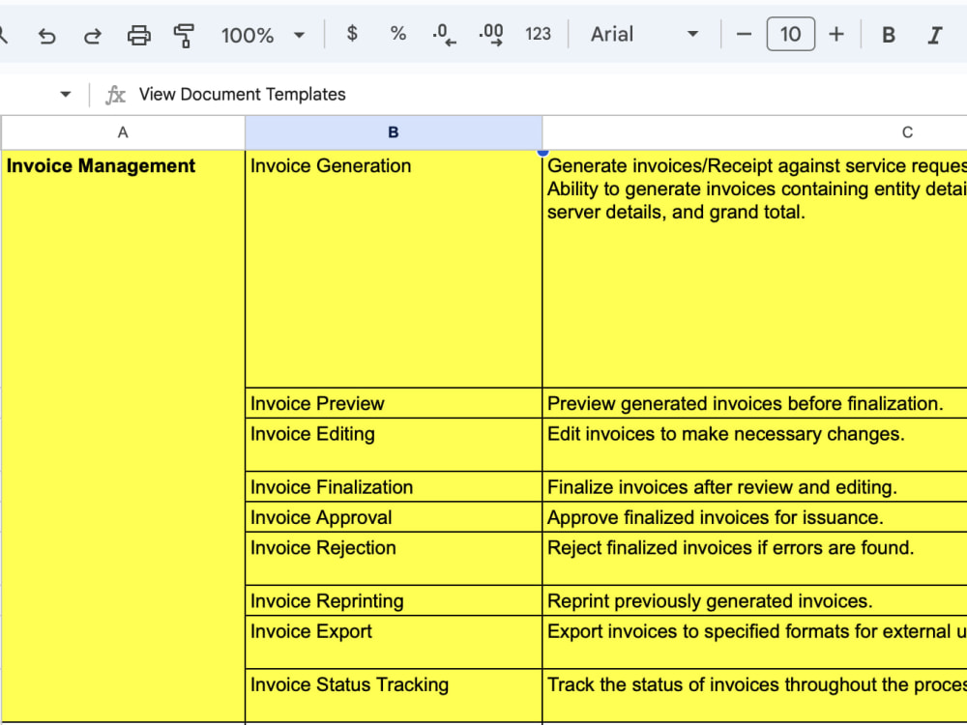Viewport: 967px width, 725px height.
Task: Select the Invoice Generation cell
Action: point(394,269)
